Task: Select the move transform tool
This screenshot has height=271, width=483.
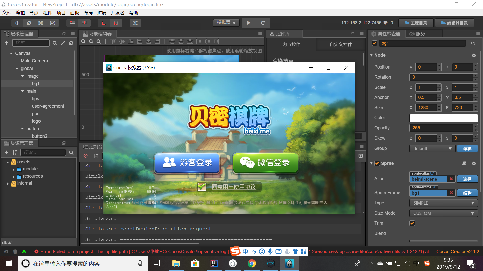Action: [x=17, y=23]
